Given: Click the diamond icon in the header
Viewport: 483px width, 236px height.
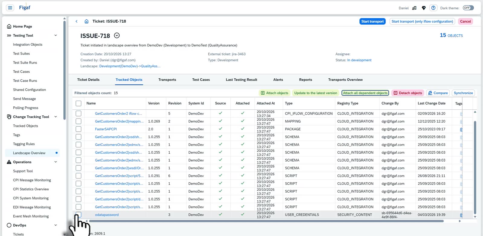Looking at the screenshot, I should pyautogui.click(x=424, y=8).
